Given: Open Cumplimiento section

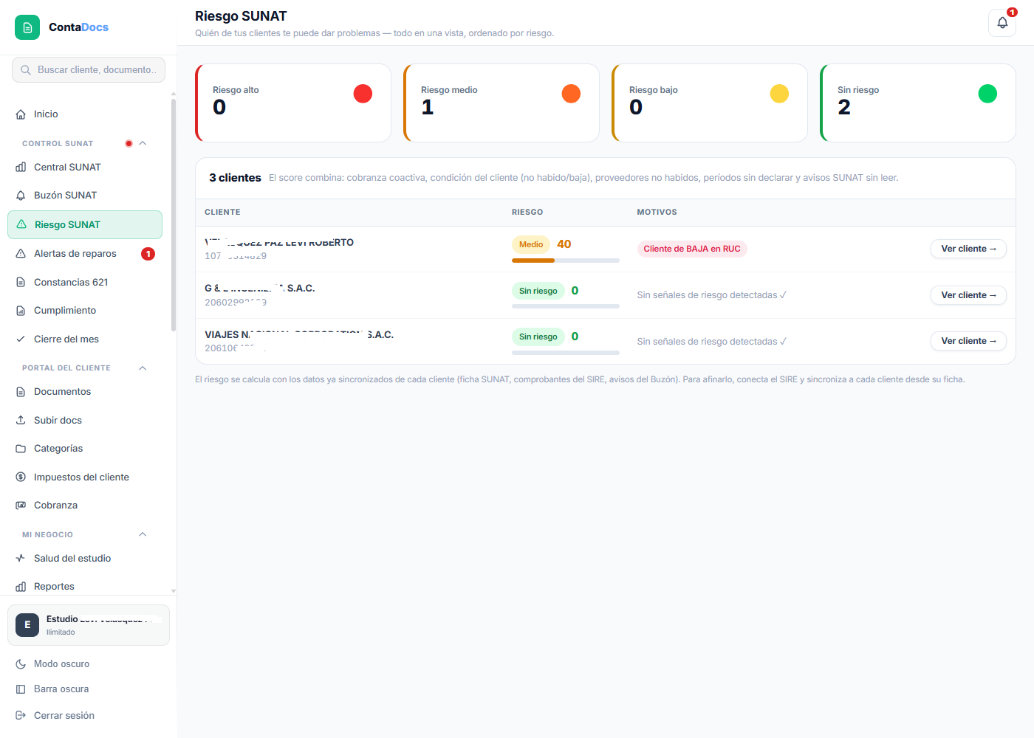Looking at the screenshot, I should (85, 311).
